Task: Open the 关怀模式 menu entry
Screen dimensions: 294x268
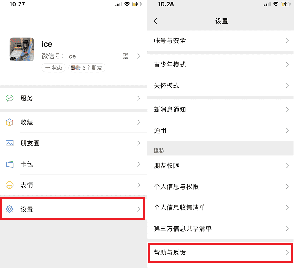Action: click(220, 86)
